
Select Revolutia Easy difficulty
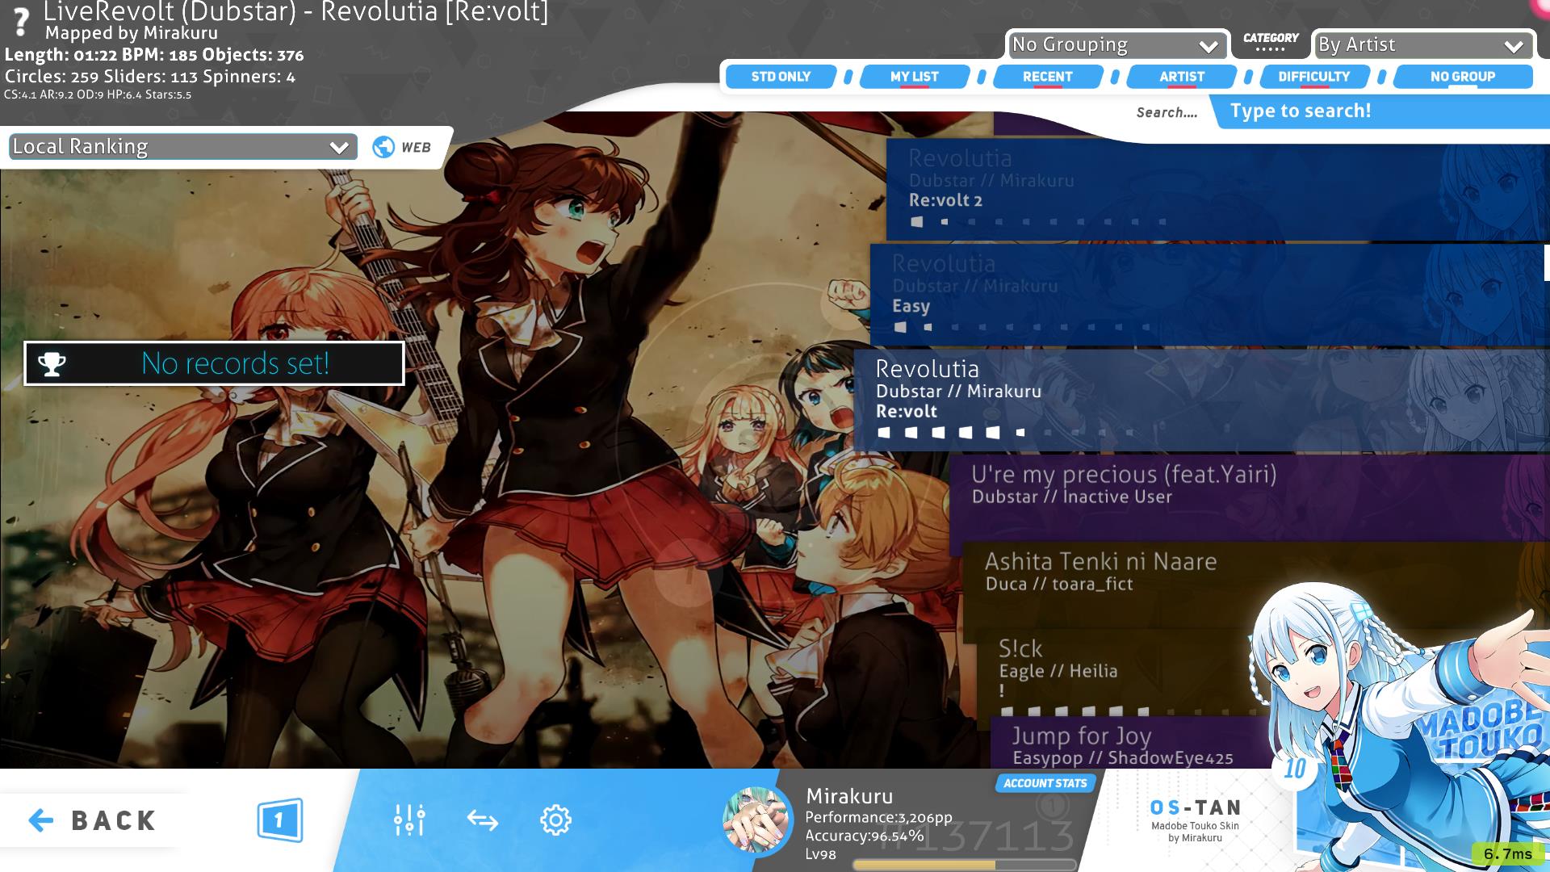tap(1209, 295)
